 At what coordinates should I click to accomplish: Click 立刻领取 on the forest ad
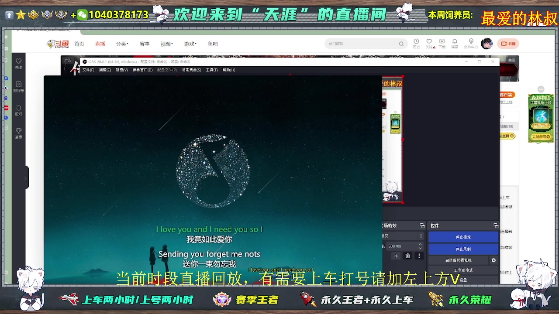(x=541, y=137)
